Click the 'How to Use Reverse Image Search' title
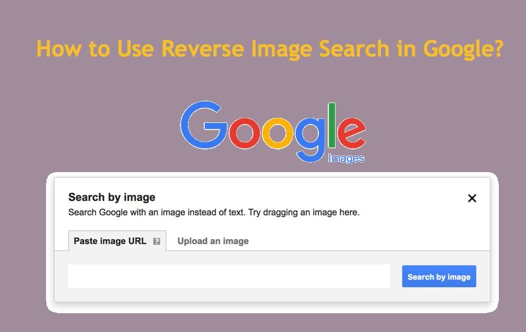Screen dimensions: 526x332 click(270, 49)
